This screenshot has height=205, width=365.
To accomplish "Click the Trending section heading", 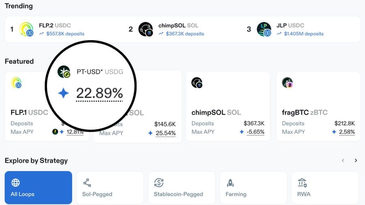I will click(19, 6).
